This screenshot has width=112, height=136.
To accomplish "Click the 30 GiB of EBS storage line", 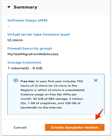I will point(52,99).
